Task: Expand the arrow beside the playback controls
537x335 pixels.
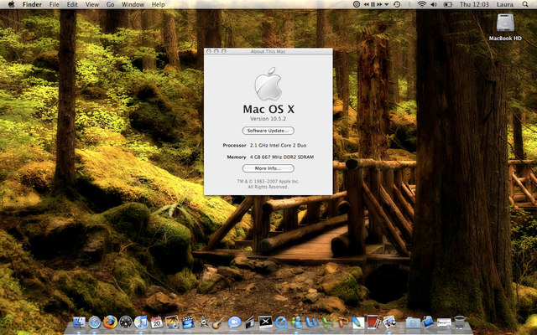Action: [384, 5]
